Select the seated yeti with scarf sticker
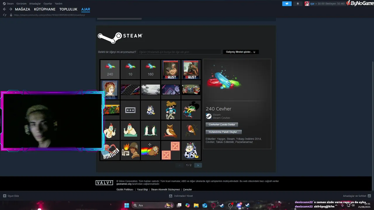 coord(130,130)
